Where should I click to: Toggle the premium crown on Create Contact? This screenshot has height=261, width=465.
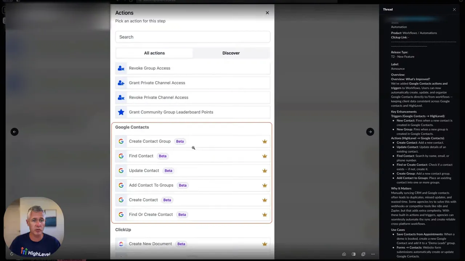tap(264, 200)
